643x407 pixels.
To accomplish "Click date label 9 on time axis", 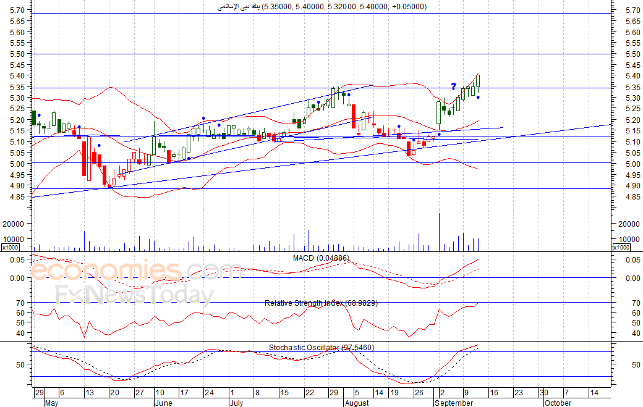I will [466, 393].
